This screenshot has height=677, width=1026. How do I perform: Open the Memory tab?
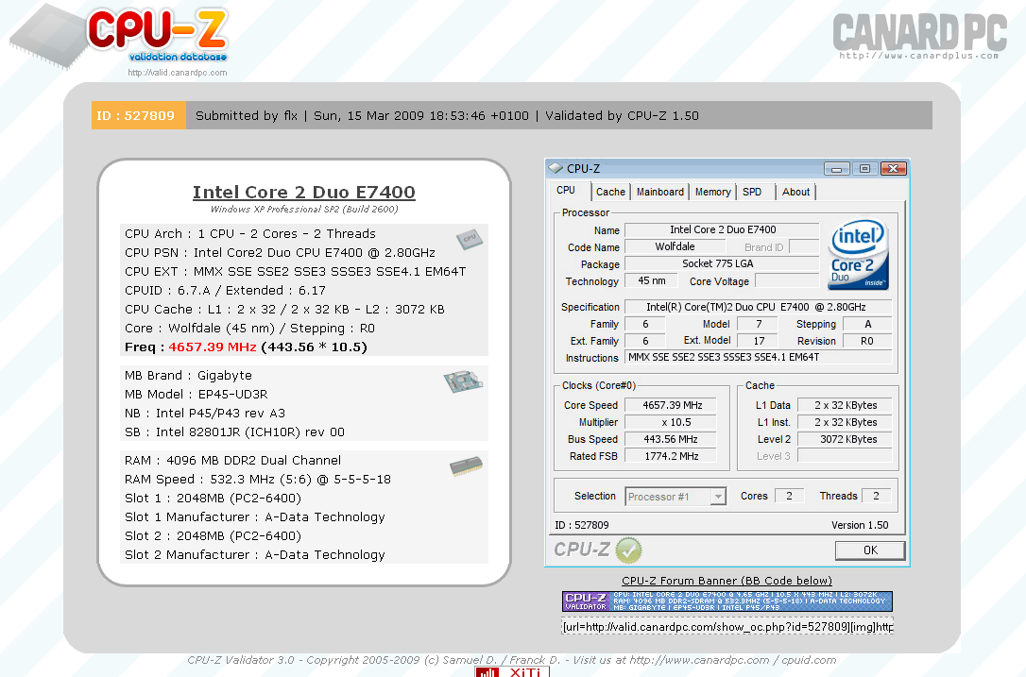[713, 192]
